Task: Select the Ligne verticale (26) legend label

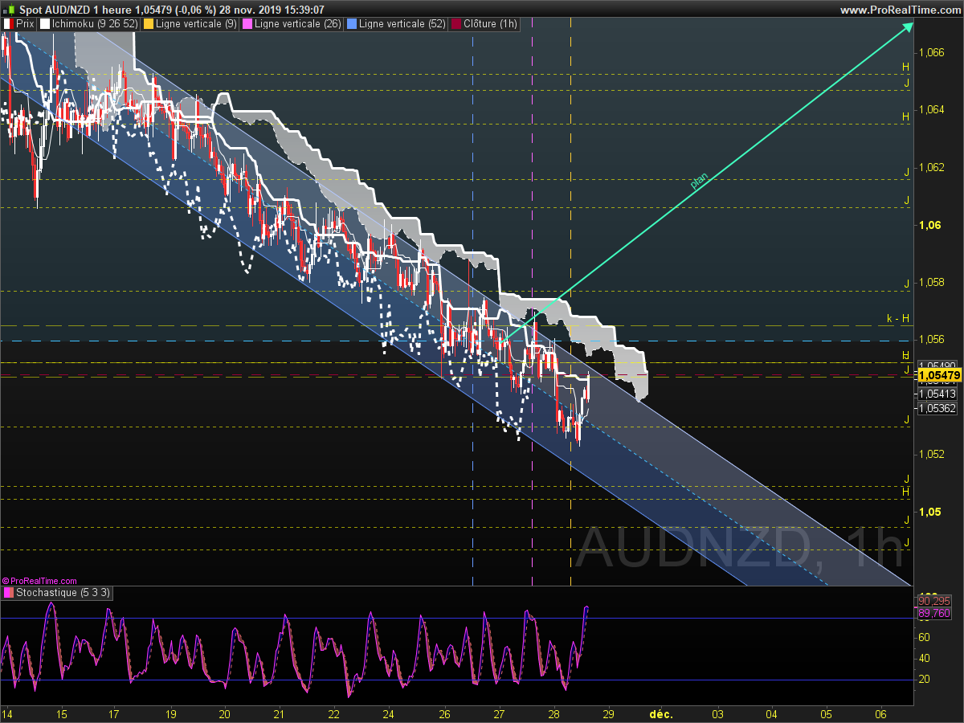Action: [x=297, y=24]
